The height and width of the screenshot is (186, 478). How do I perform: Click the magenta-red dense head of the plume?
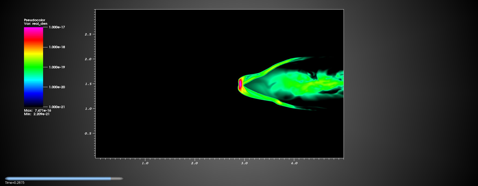click(240, 84)
